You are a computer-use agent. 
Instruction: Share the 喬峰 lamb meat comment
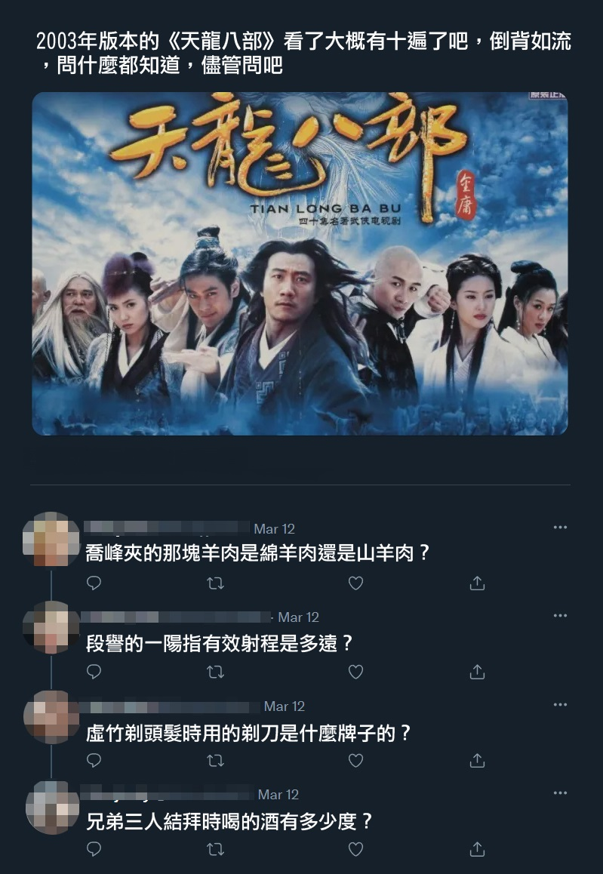(477, 583)
